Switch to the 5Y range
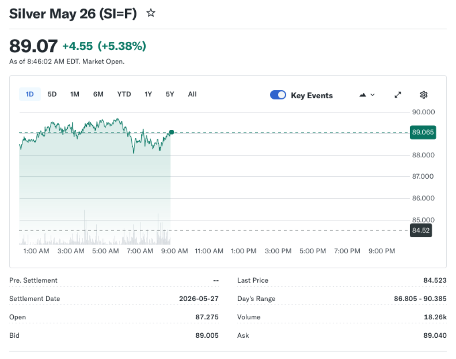The image size is (456, 359). click(169, 94)
